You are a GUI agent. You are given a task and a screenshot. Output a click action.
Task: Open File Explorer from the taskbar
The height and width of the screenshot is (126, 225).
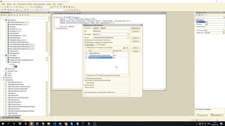pos(49,124)
